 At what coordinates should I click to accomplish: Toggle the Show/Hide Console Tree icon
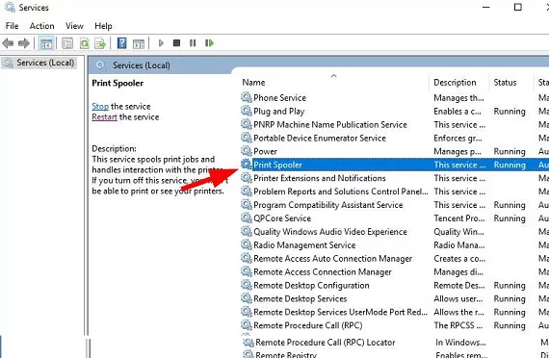click(x=46, y=43)
